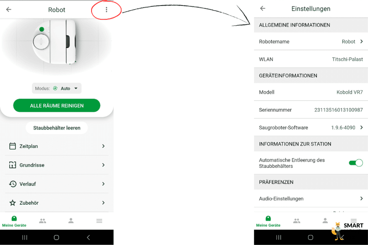Screen dimensions: 368x245
Task: Open the group contacts tab in left app
Action: [x=42, y=221]
